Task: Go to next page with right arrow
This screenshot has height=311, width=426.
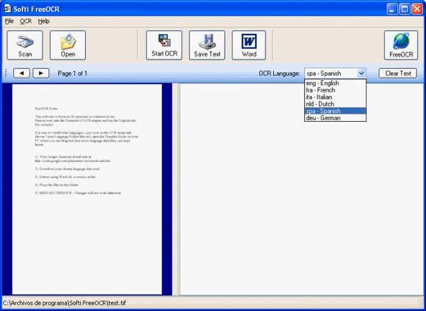Action: [41, 73]
